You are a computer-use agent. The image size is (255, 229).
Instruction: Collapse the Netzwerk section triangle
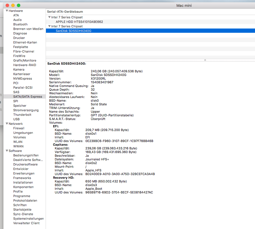tap(7, 124)
